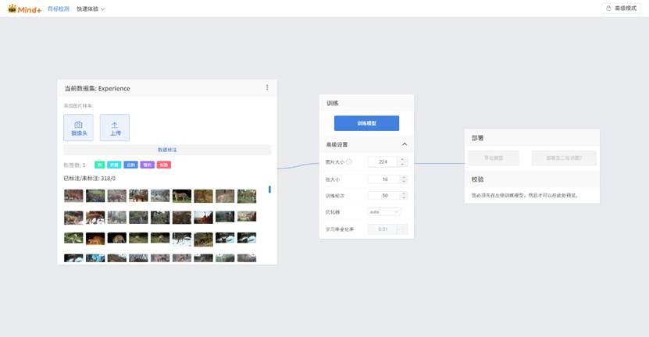649x337 pixels.
Task: Start training with 训练模型 button
Action: point(366,123)
